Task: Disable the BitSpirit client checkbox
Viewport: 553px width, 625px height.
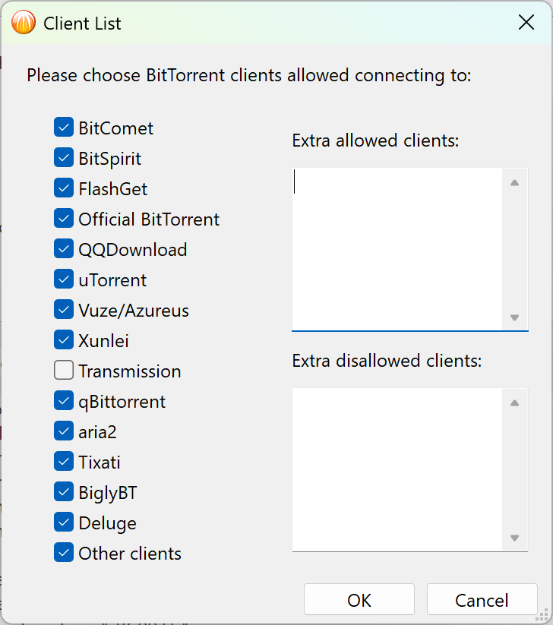Action: [x=64, y=158]
